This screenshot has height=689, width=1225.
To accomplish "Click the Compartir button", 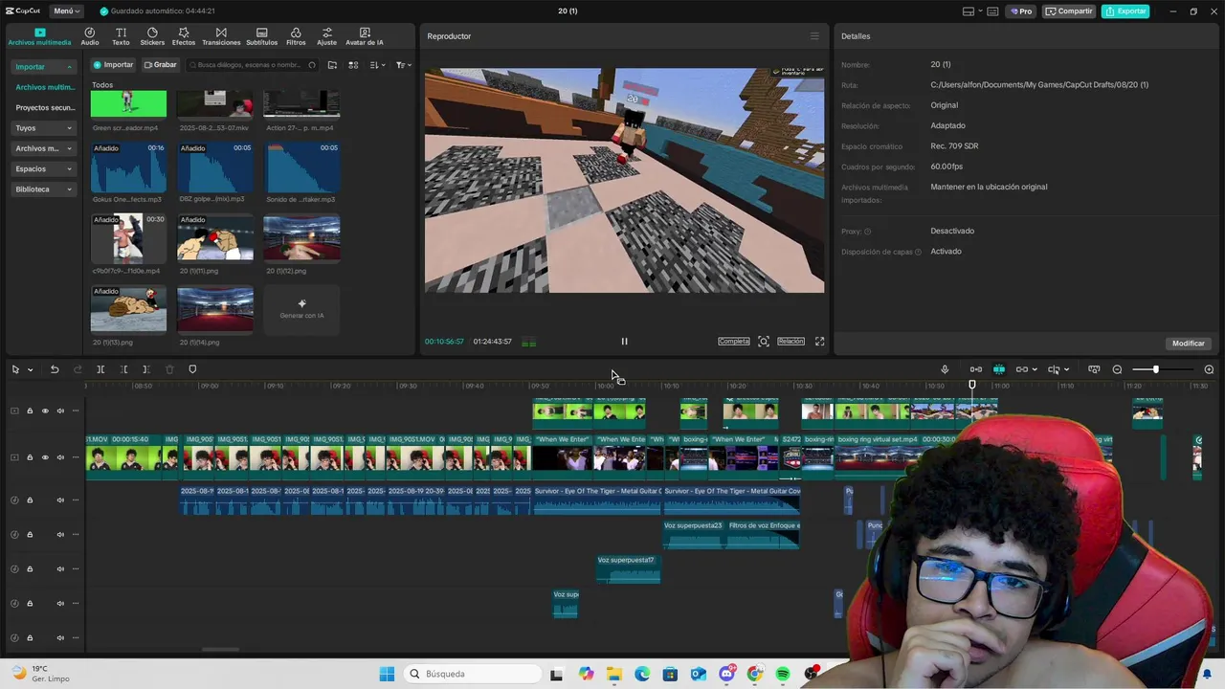I will [x=1069, y=11].
